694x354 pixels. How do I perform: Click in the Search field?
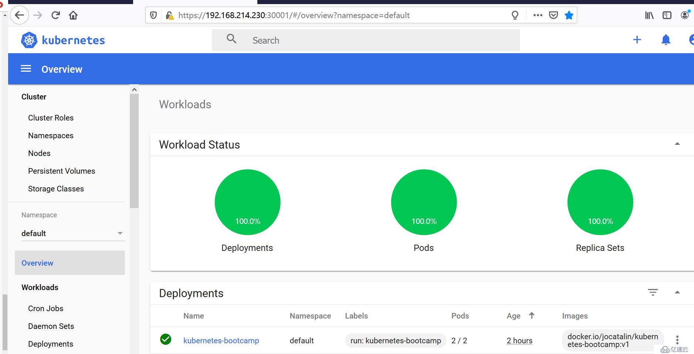pyautogui.click(x=366, y=40)
